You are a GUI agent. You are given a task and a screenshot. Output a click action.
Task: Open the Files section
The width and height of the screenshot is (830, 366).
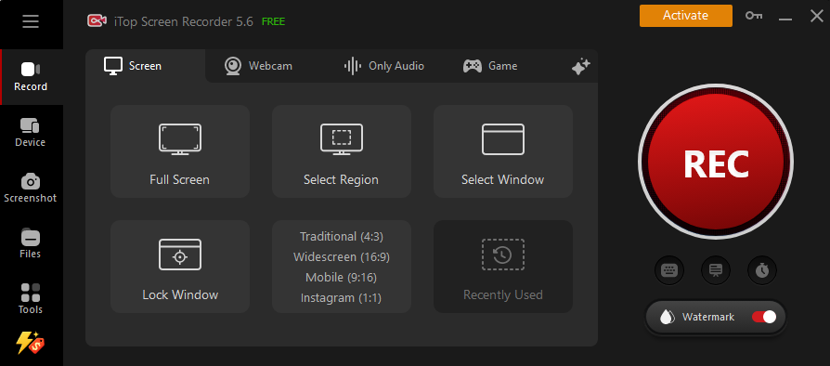[31, 244]
